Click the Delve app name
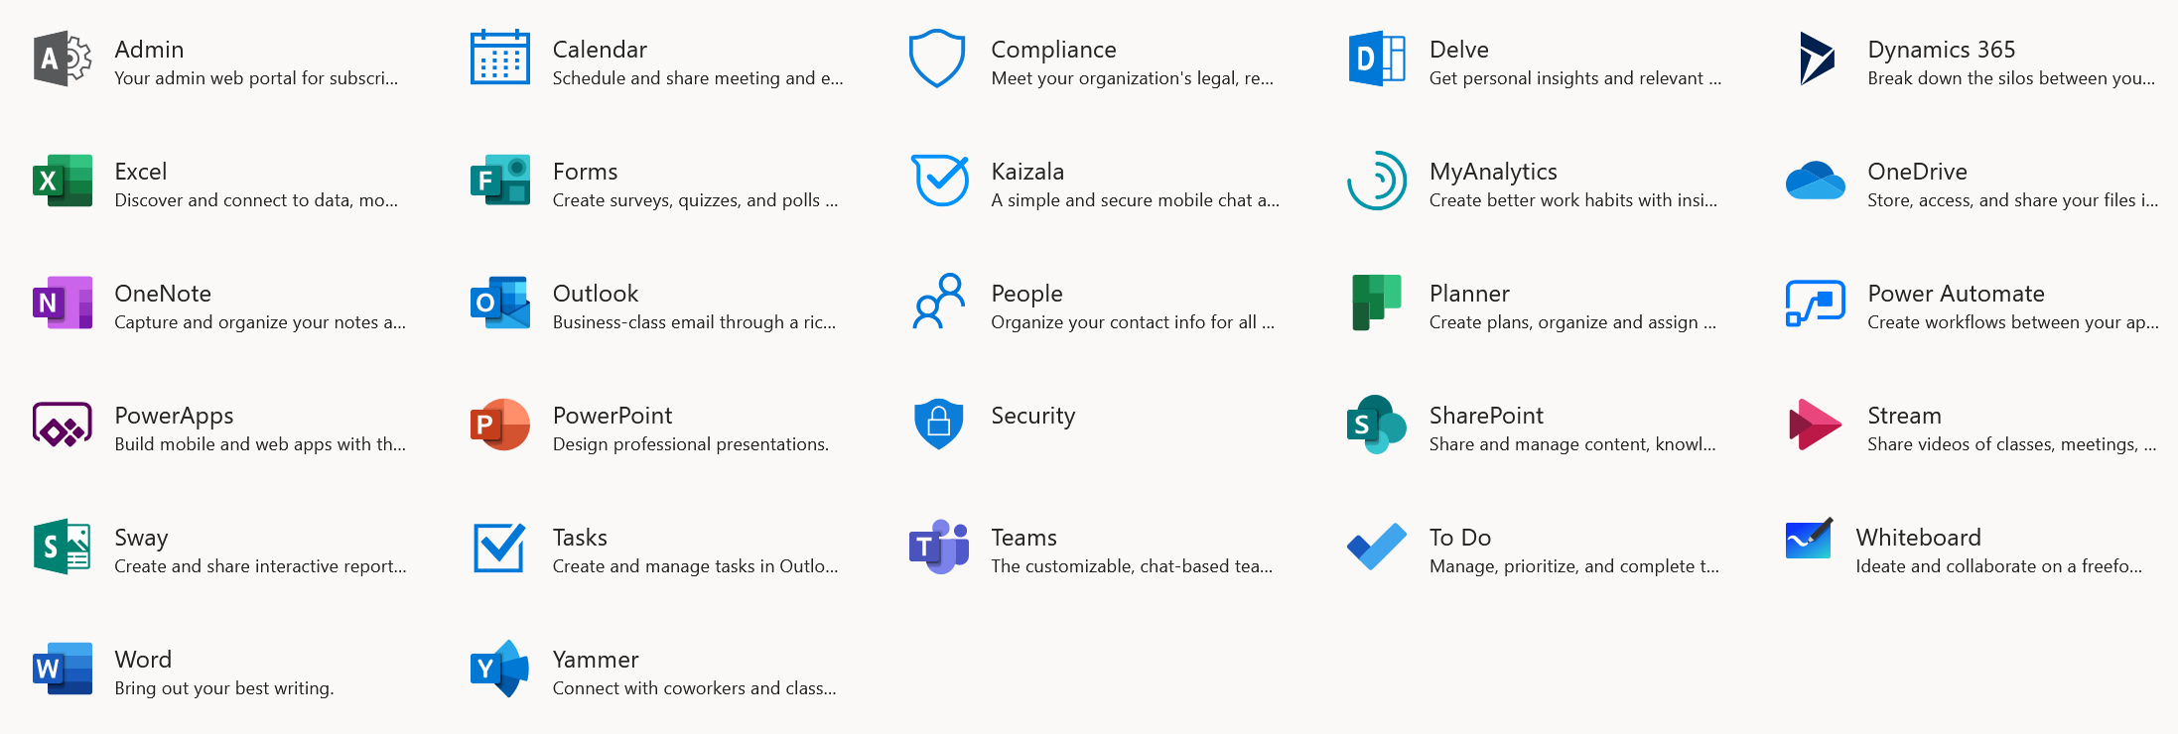The height and width of the screenshot is (734, 2178). click(x=1459, y=50)
